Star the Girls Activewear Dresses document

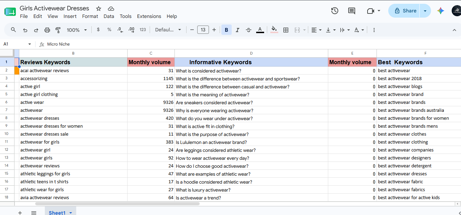coord(99,8)
